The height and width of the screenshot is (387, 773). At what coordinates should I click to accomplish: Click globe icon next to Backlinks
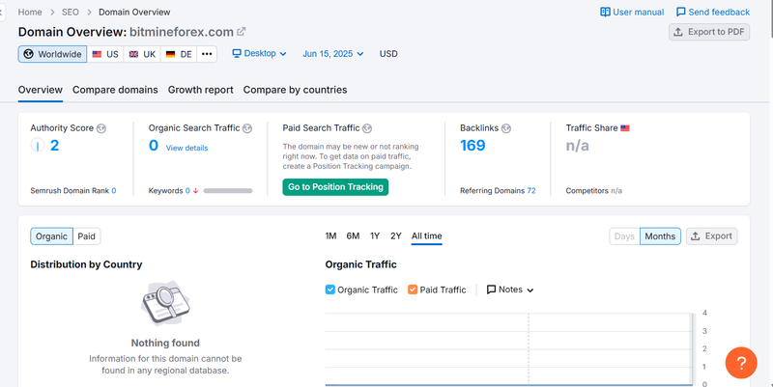(x=505, y=128)
